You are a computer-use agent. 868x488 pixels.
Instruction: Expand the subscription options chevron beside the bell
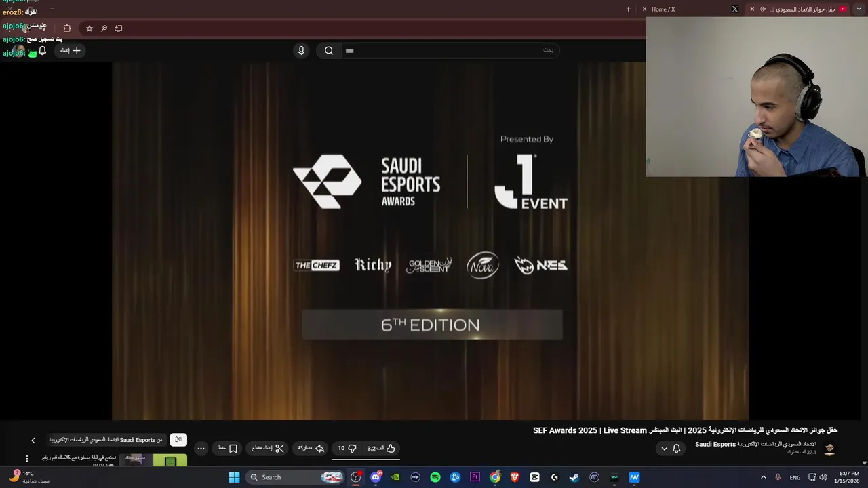coord(664,448)
